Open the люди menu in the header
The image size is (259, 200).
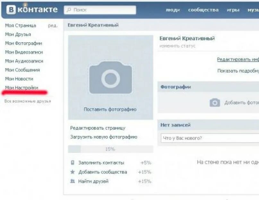[x=173, y=10]
